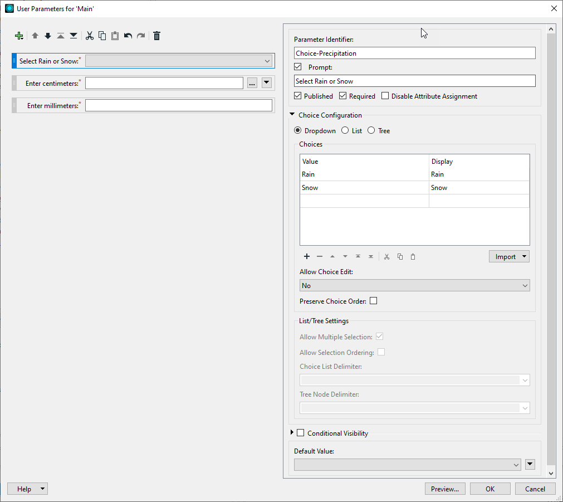Move selected parameter up with arrow icon
Screen dimensions: 563x502
tap(35, 36)
